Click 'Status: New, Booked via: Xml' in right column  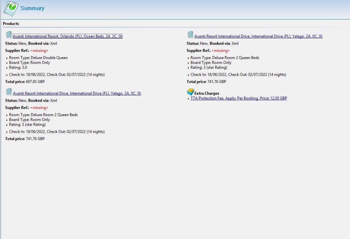(x=213, y=43)
